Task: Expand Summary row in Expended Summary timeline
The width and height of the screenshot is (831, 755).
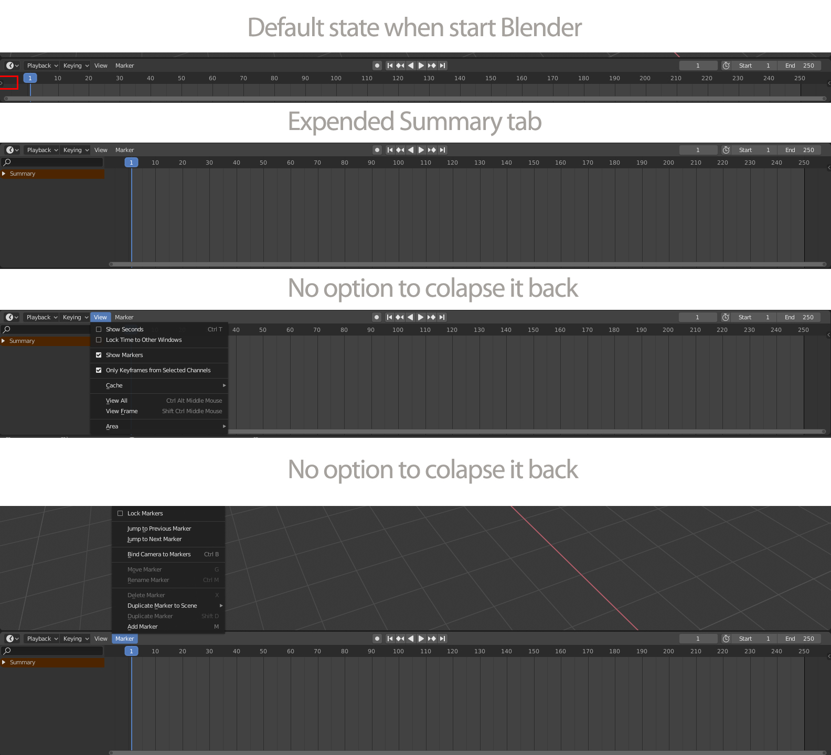Action: pos(4,174)
